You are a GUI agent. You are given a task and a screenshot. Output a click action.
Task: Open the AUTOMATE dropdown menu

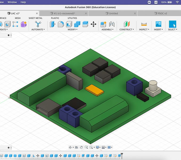pos(38,29)
